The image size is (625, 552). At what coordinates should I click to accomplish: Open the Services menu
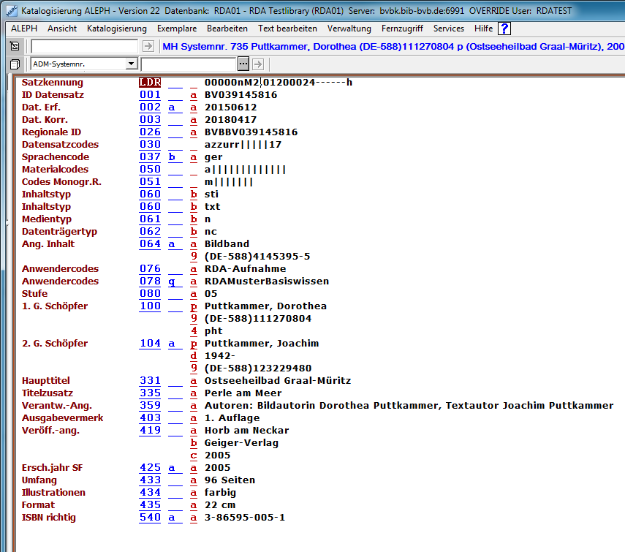point(448,29)
